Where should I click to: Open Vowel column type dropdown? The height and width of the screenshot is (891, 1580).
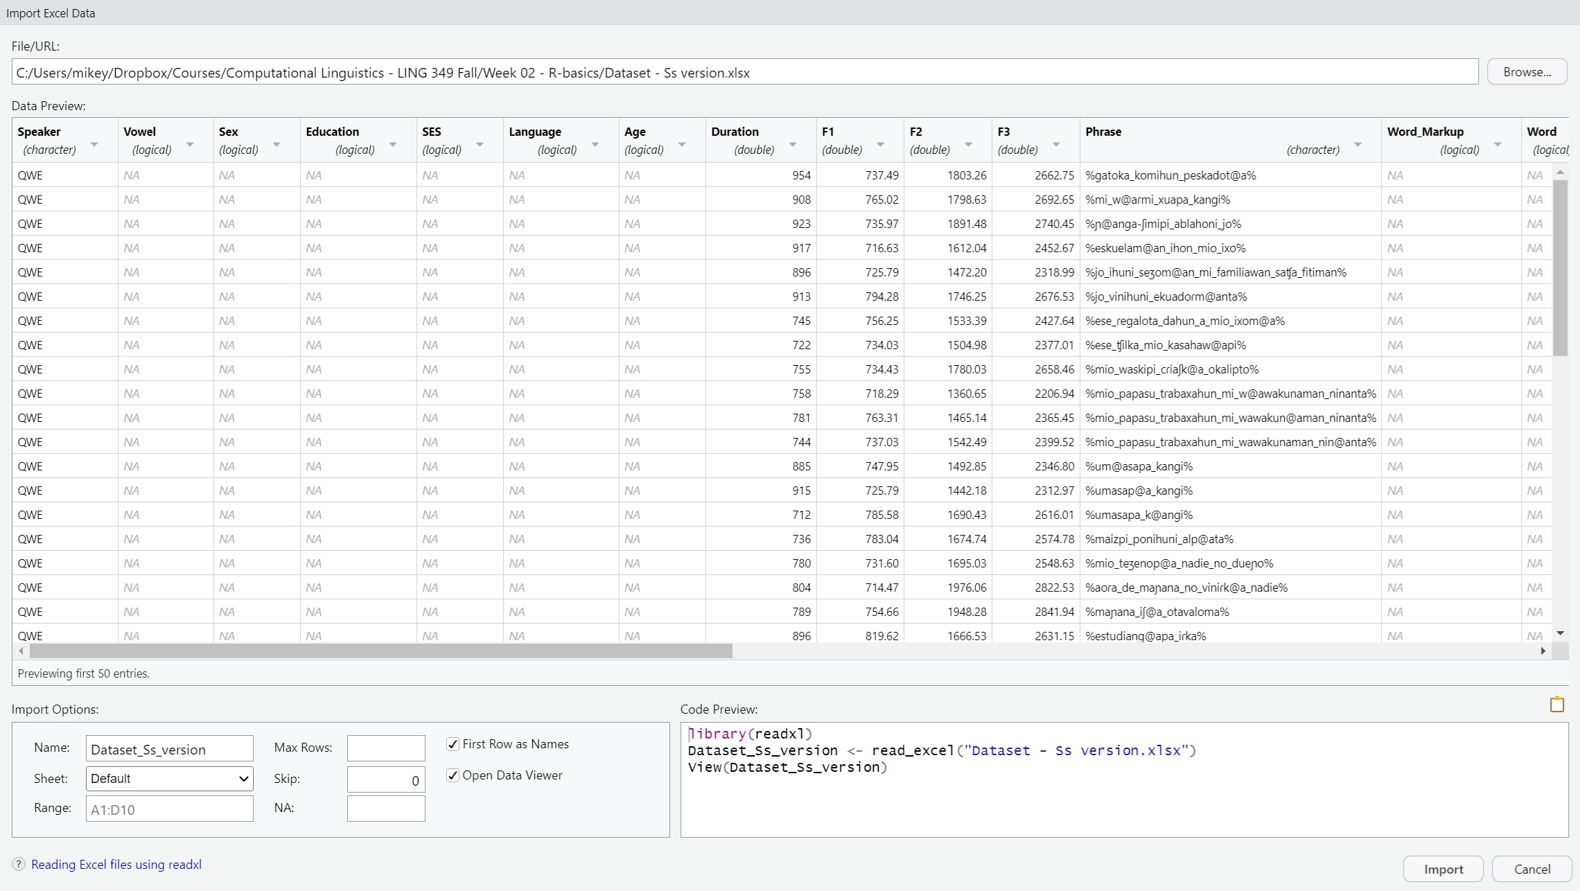190,145
